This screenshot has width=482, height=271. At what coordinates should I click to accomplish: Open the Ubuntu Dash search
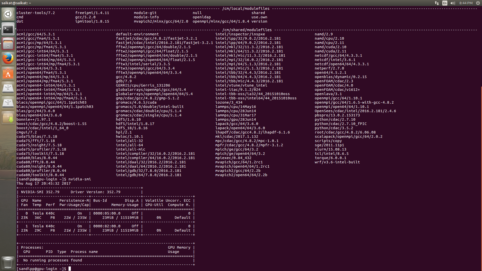tap(8, 14)
